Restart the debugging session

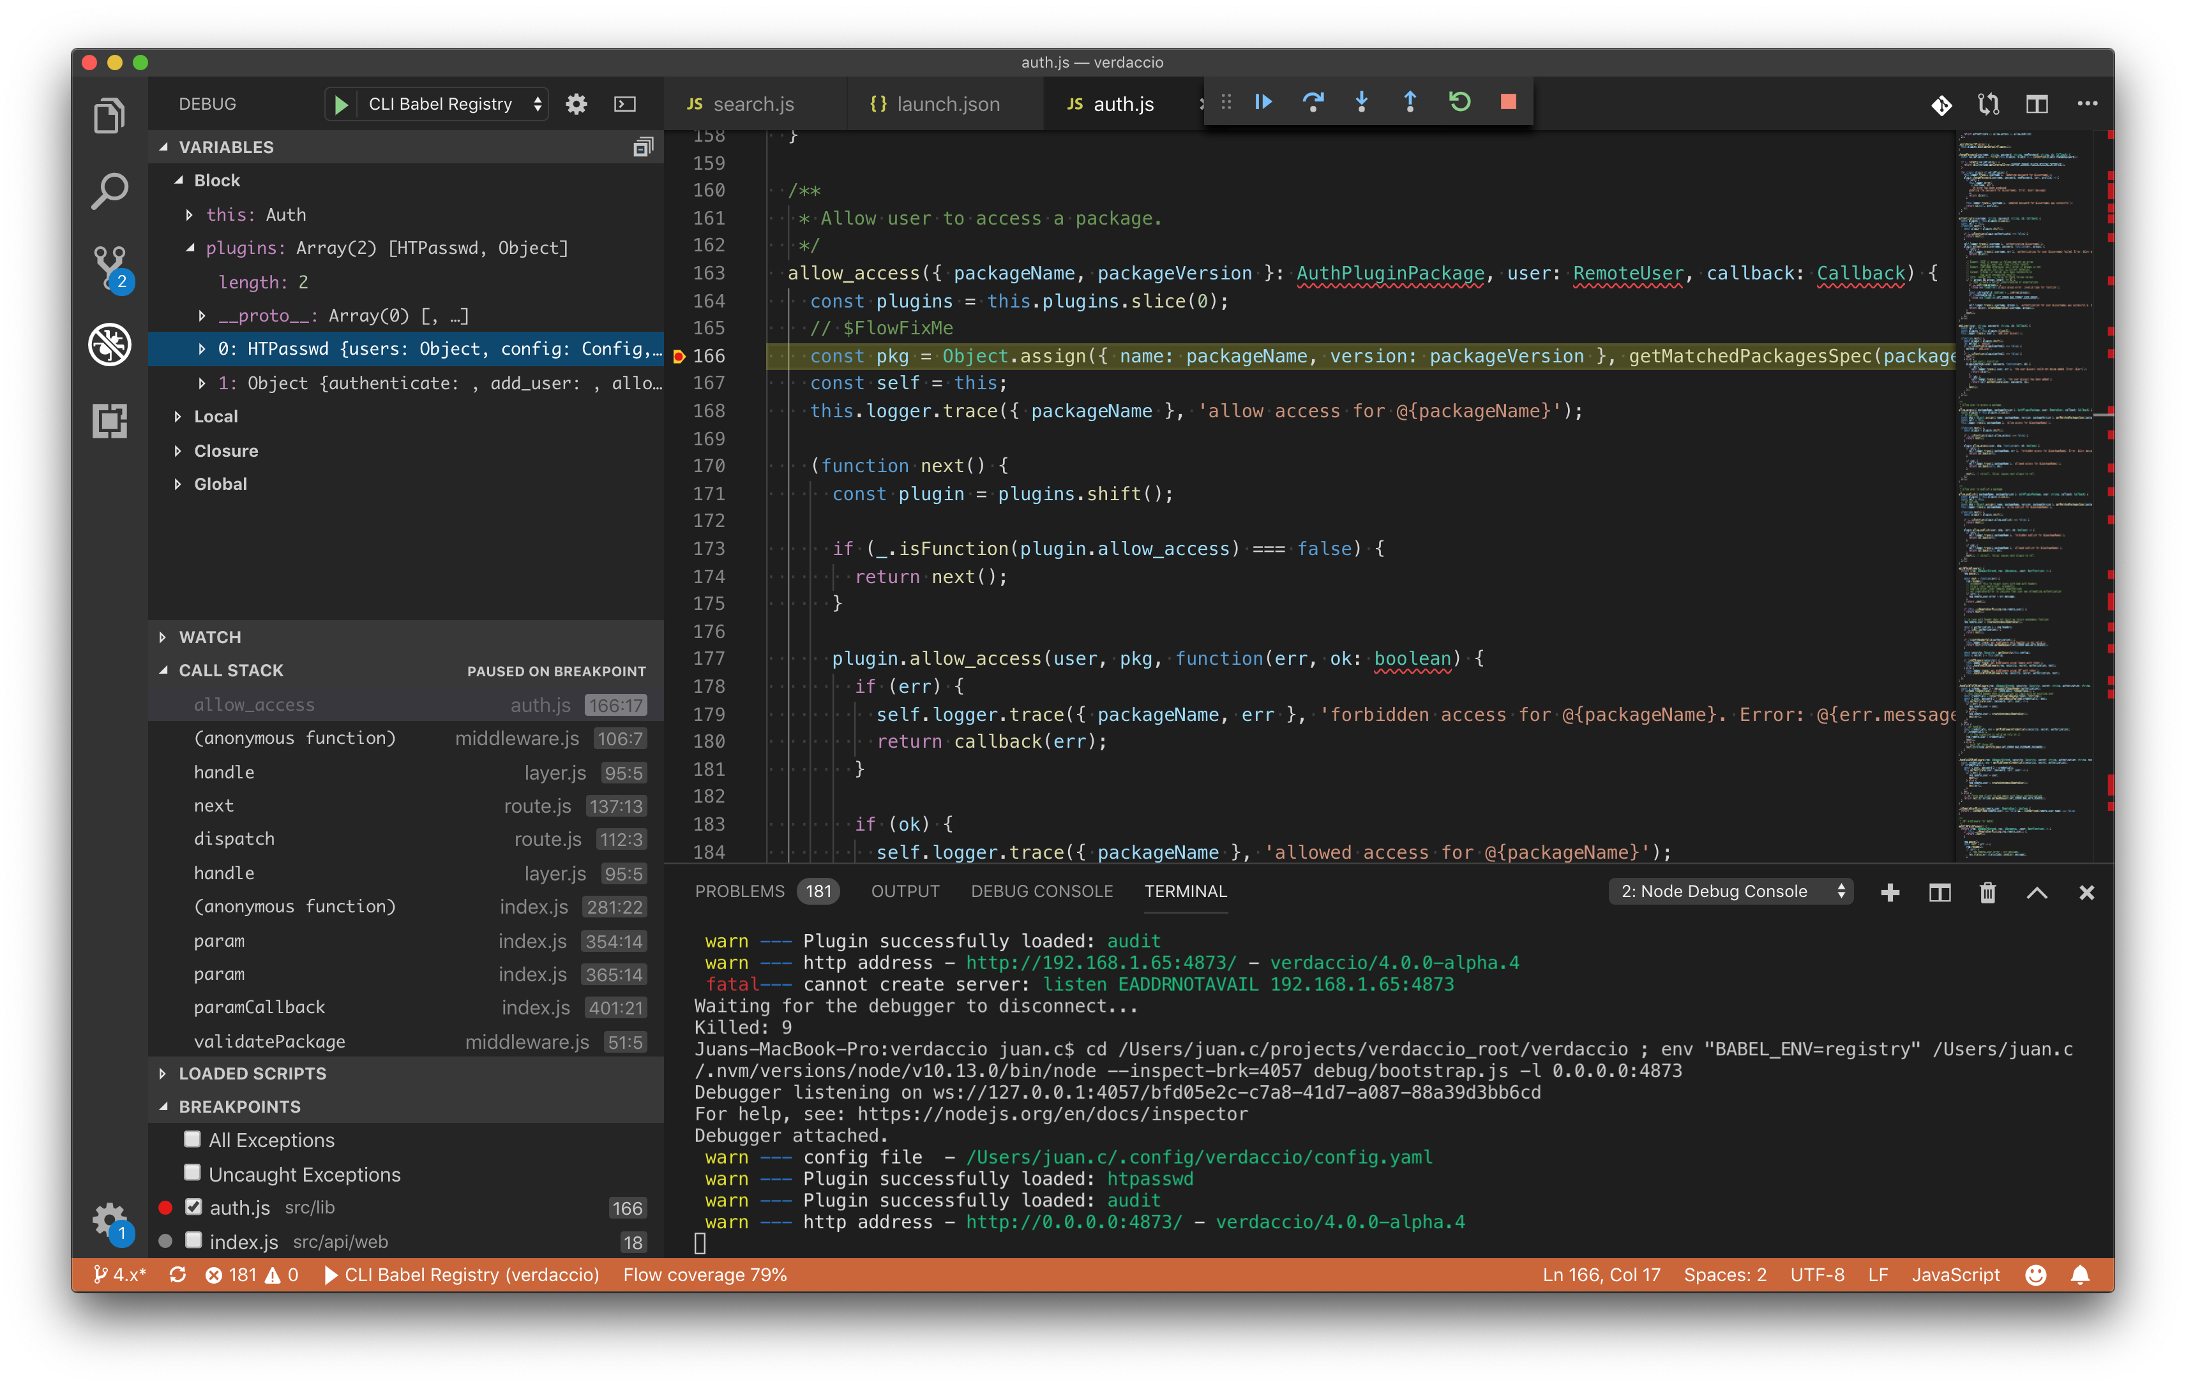click(x=1459, y=103)
